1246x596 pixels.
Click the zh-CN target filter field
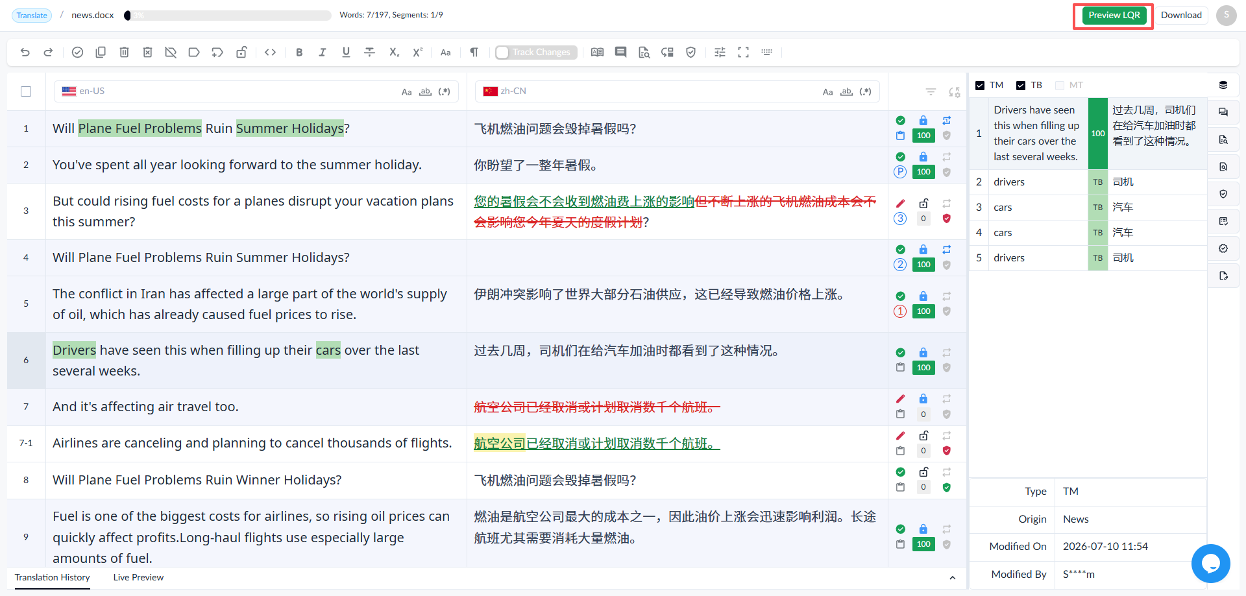(678, 91)
